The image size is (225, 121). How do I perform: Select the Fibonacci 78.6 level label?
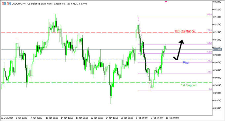pos(210,30)
